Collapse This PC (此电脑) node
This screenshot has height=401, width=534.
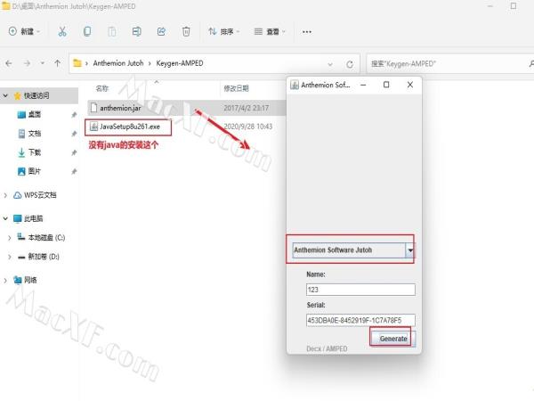point(5,218)
